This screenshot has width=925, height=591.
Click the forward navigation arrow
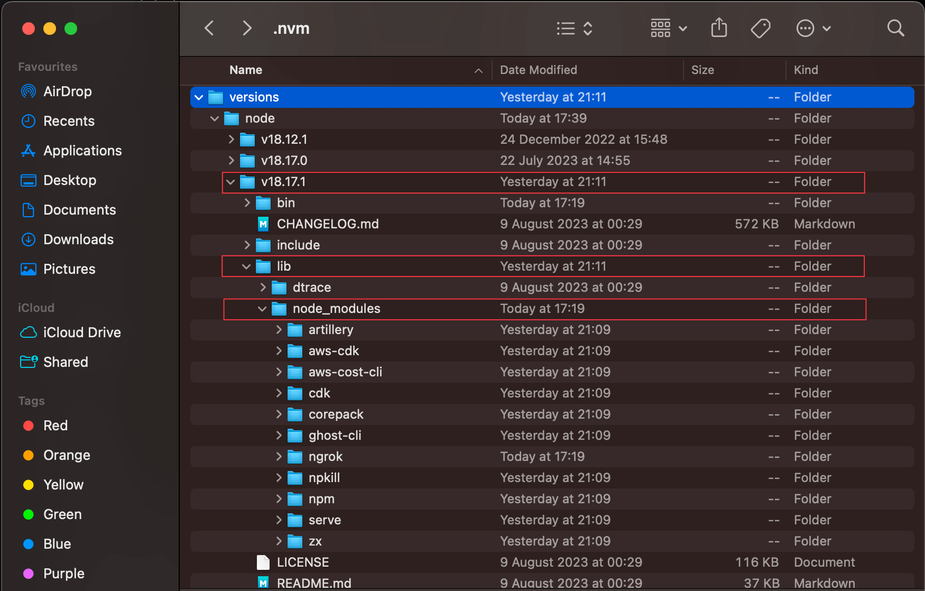coord(246,28)
